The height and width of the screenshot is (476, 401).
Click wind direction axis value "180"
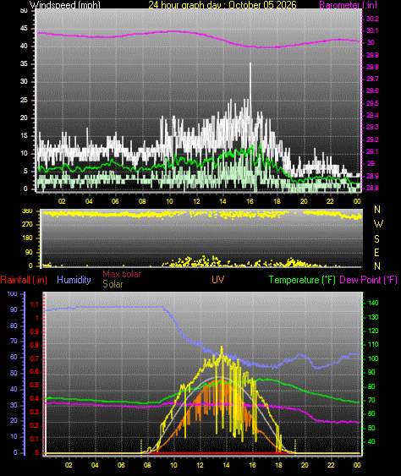[x=27, y=238]
